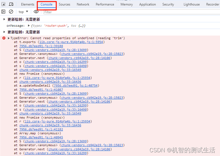Open the Performance tab
Screen dimensions: 220x156
point(105,4)
